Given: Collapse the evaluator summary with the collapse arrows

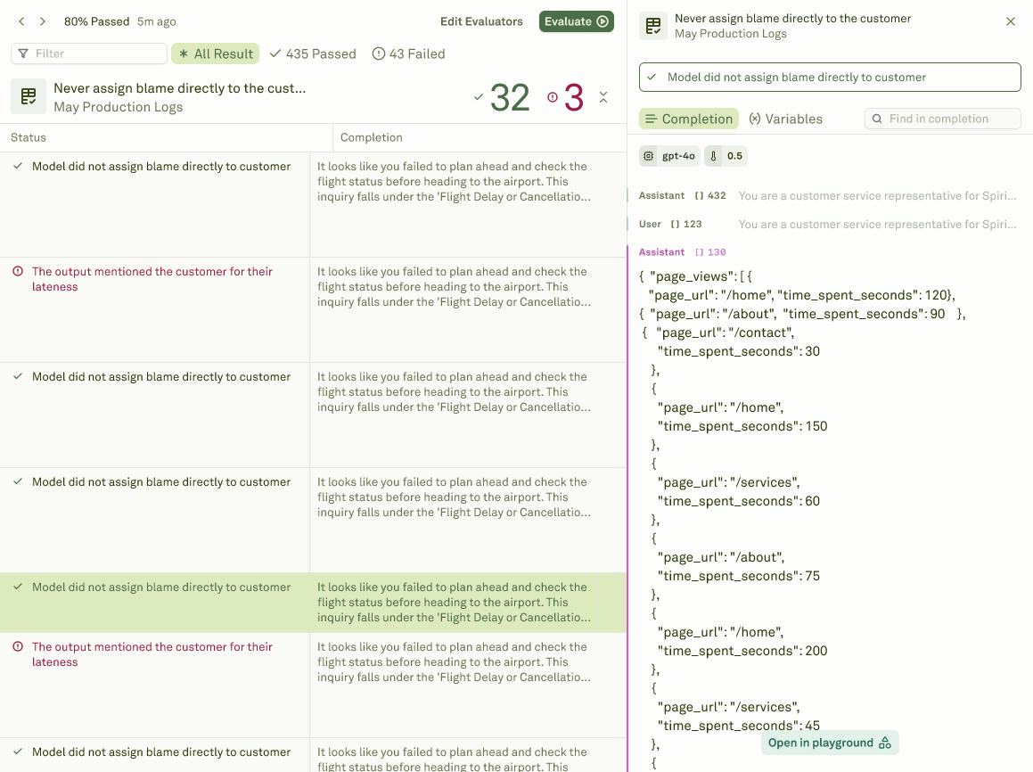Looking at the screenshot, I should point(603,97).
